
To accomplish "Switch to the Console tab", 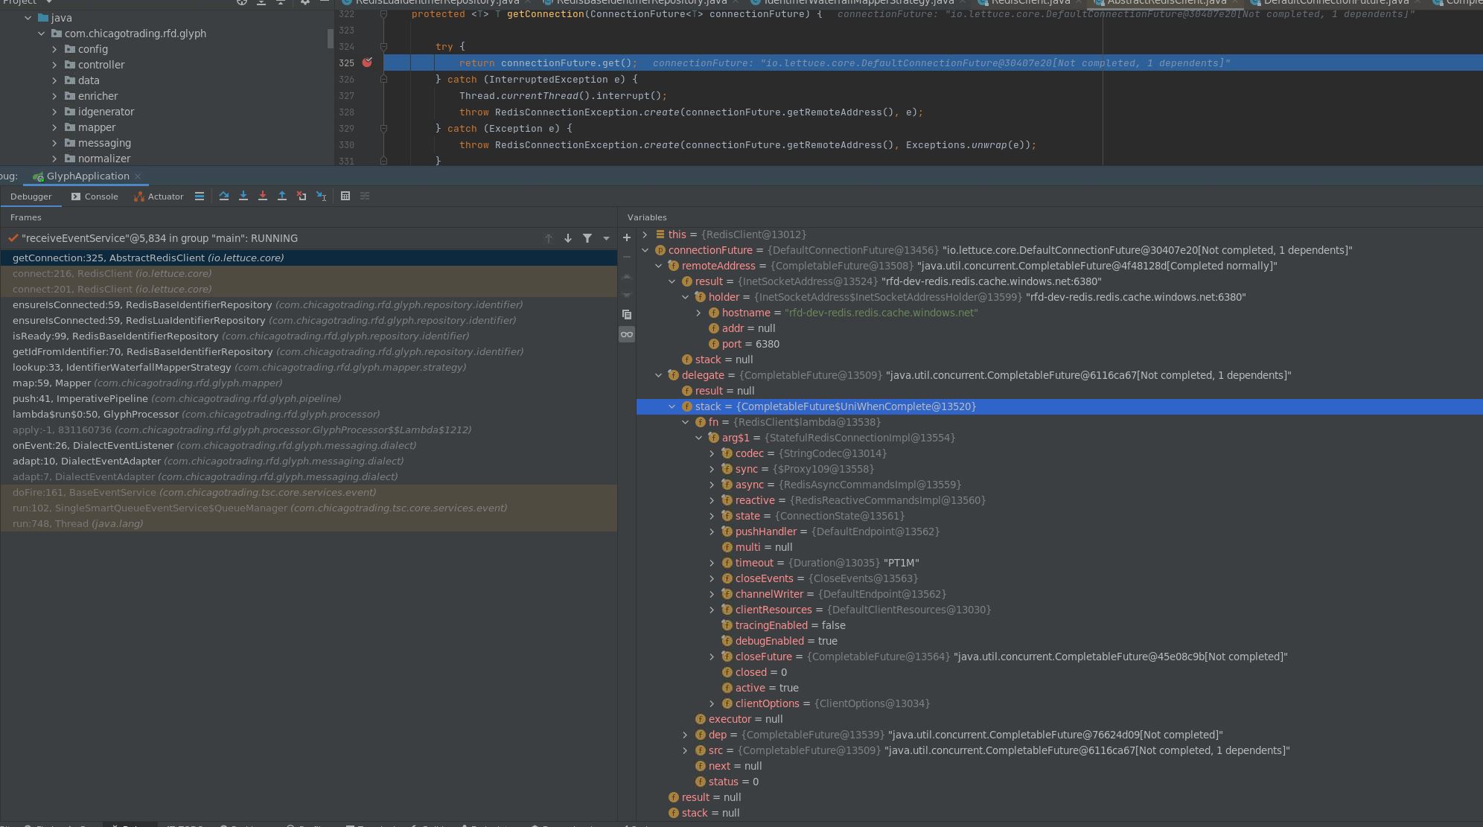I will tap(95, 197).
